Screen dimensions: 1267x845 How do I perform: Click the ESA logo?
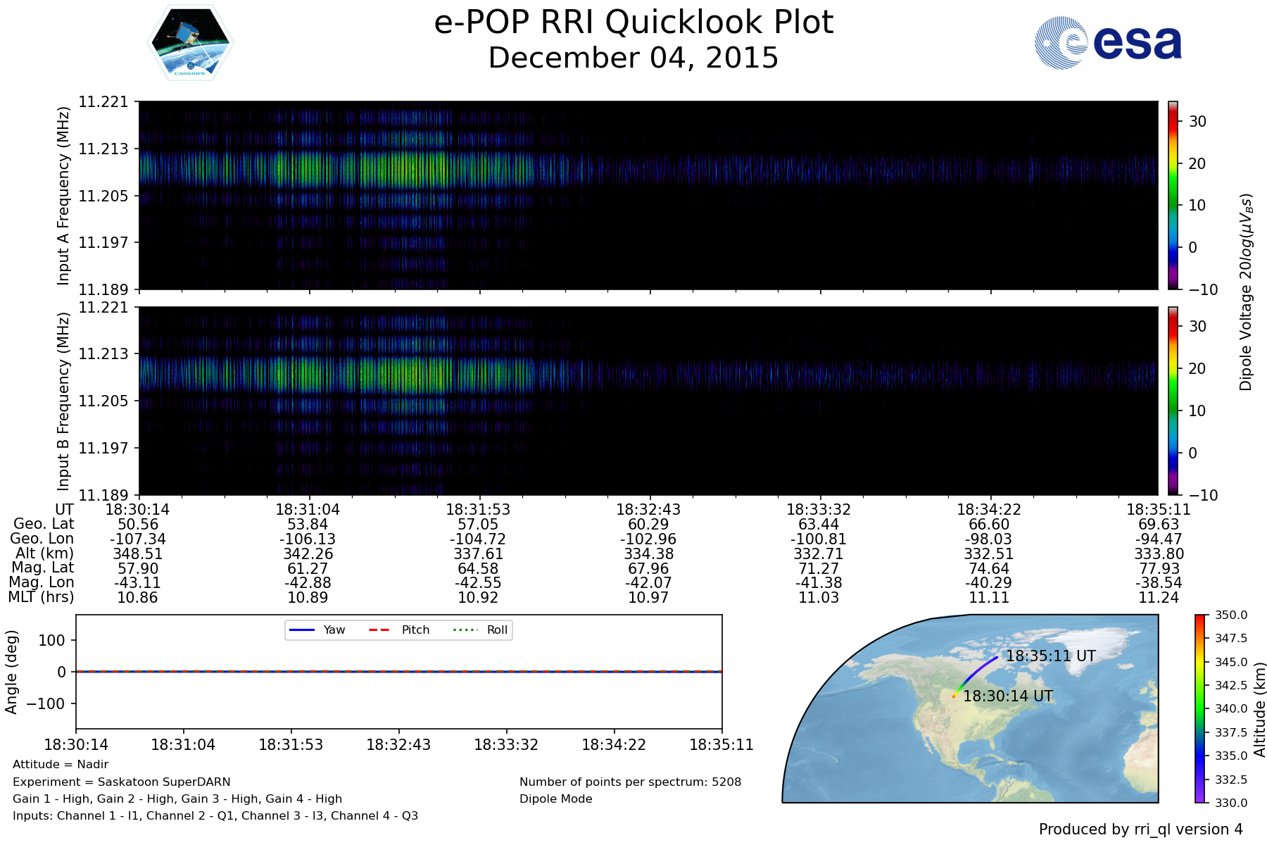1108,43
